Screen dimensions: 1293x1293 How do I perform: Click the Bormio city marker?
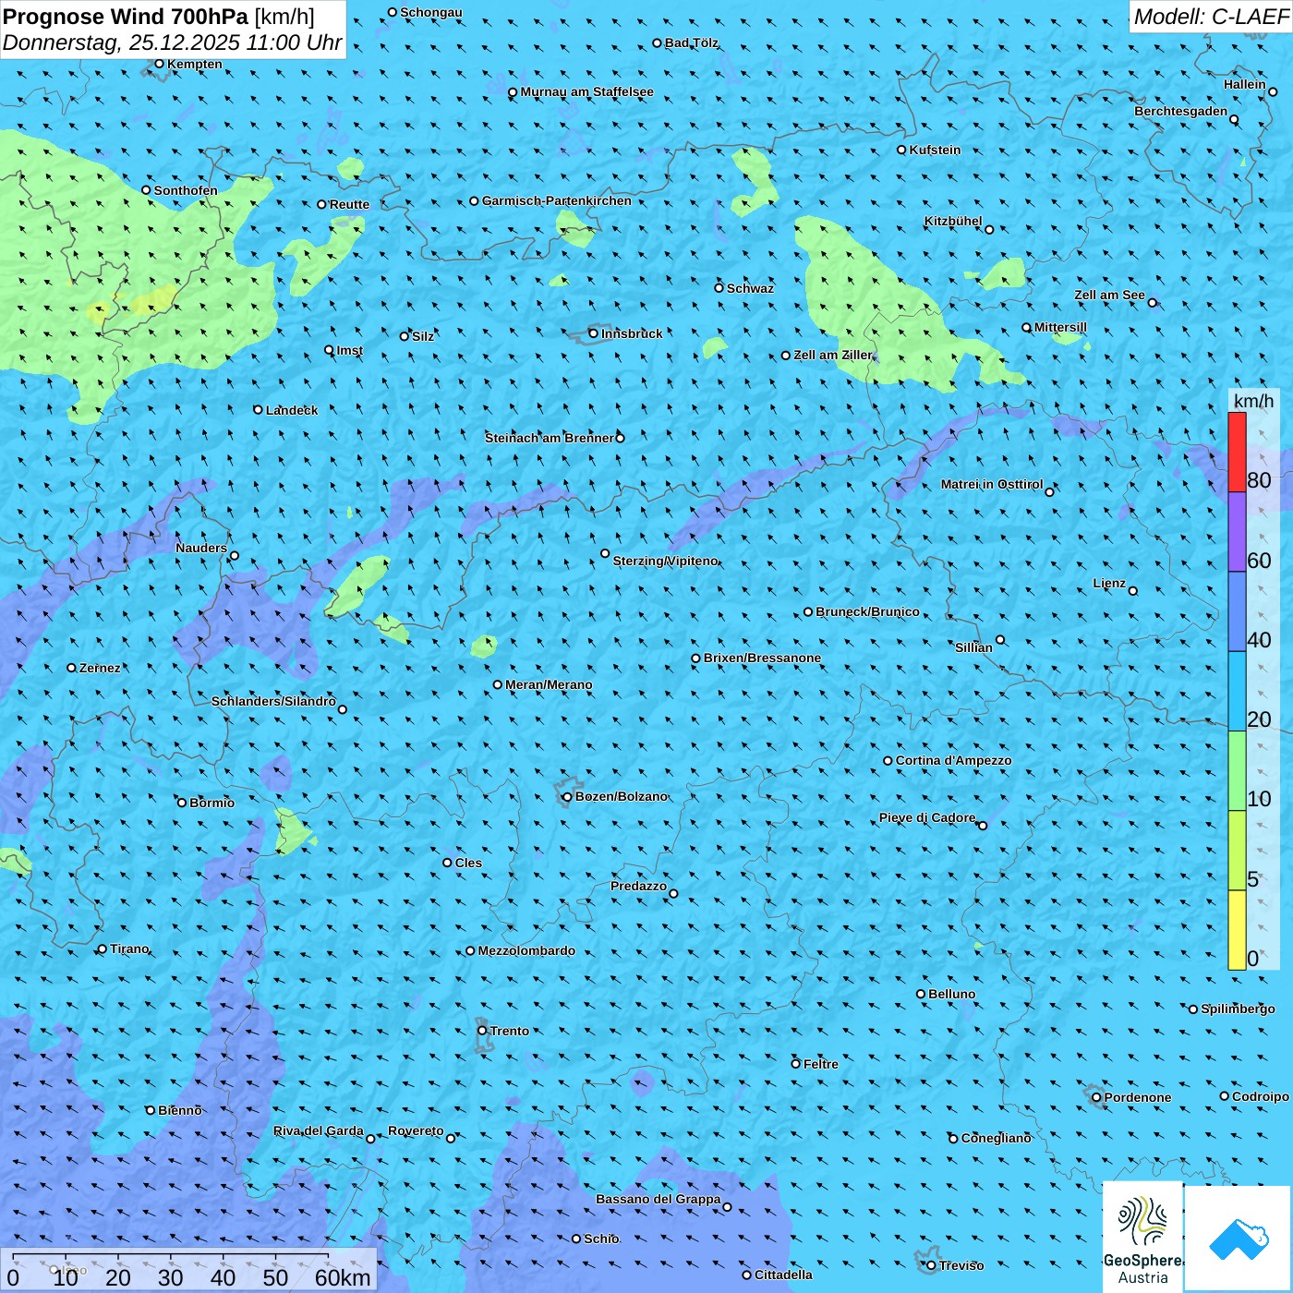182,803
